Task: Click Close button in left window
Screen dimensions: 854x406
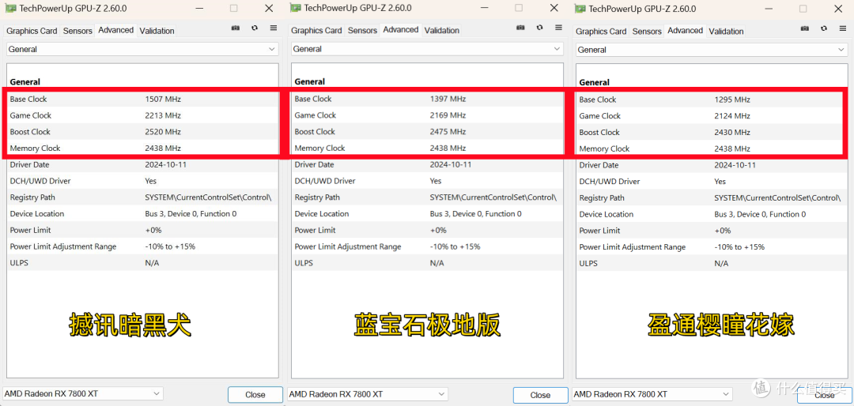Action: [x=255, y=395]
